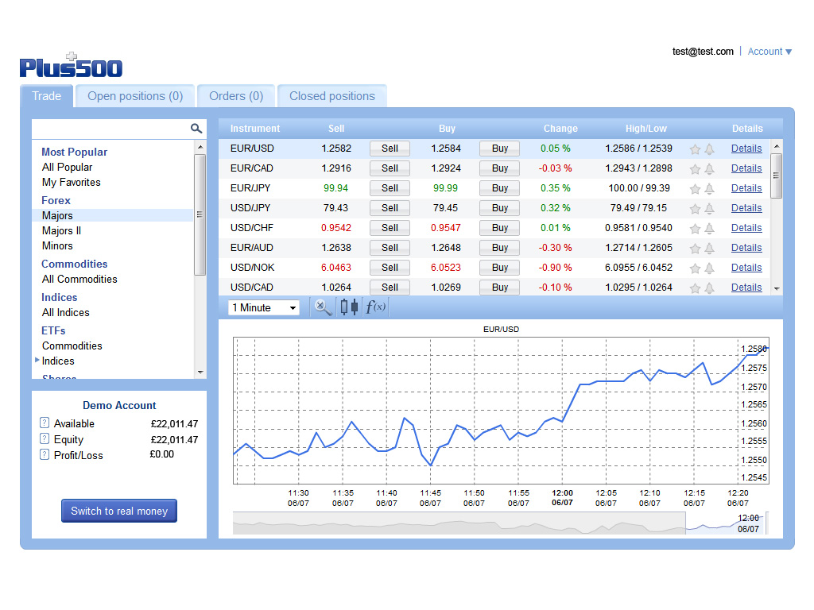Select All Popular instruments
The height and width of the screenshot is (610, 814).
point(67,167)
